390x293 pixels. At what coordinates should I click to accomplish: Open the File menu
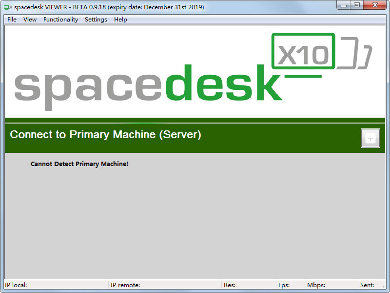point(11,20)
